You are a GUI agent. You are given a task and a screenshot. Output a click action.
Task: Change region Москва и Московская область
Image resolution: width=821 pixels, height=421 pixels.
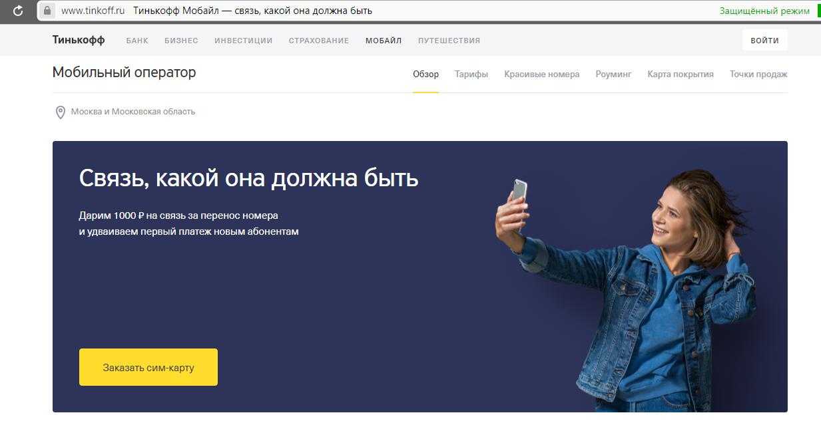pos(133,112)
